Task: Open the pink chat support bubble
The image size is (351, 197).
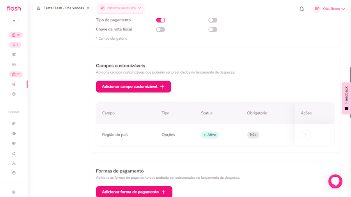Action: [335, 181]
